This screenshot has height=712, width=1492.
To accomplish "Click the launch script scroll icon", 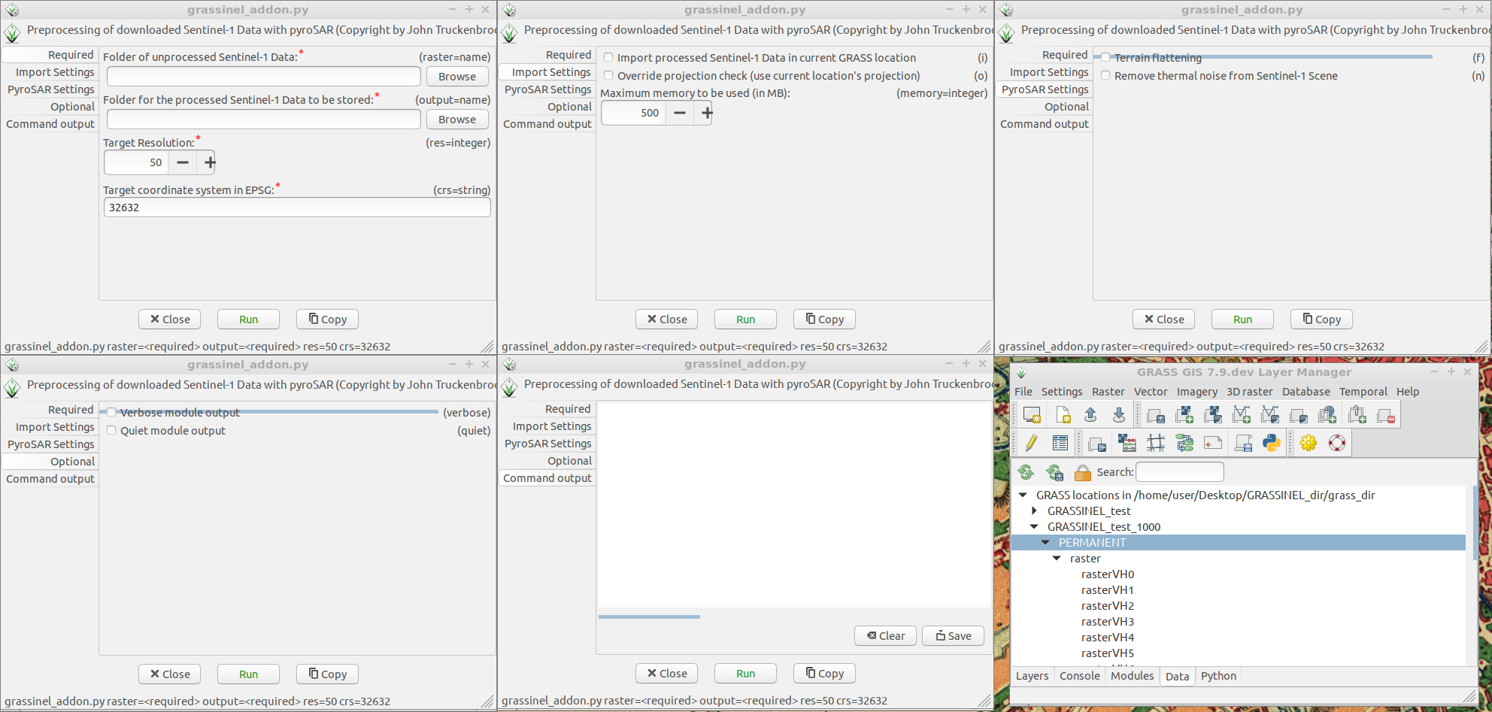I will [x=1243, y=444].
